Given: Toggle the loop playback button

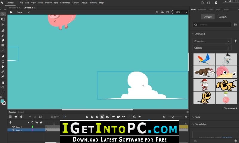Looking at the screenshot, I should tap(134, 116).
